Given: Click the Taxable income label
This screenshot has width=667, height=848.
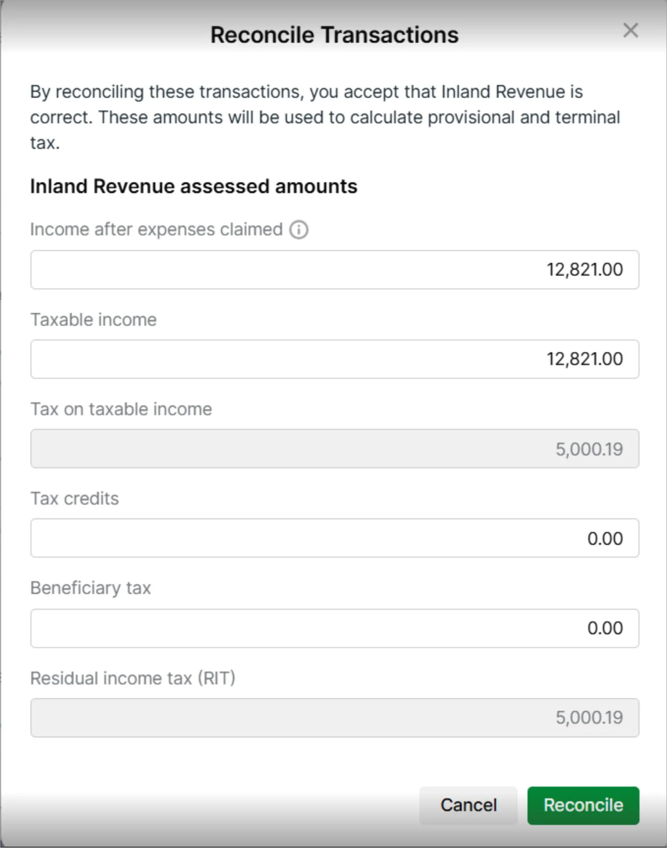Looking at the screenshot, I should tap(93, 319).
